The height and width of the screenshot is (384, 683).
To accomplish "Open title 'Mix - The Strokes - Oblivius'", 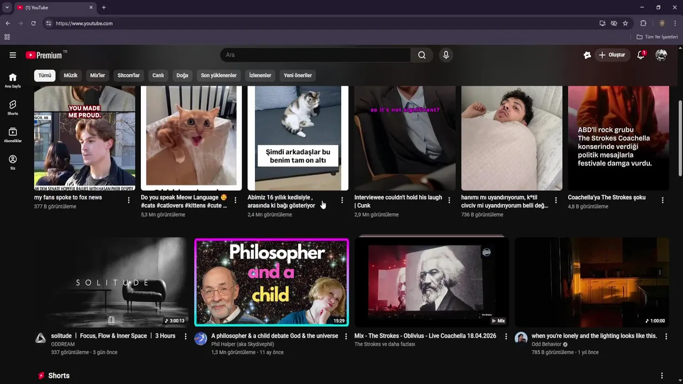I will (x=425, y=336).
